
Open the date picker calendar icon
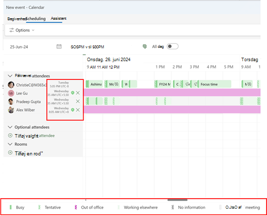point(59,46)
